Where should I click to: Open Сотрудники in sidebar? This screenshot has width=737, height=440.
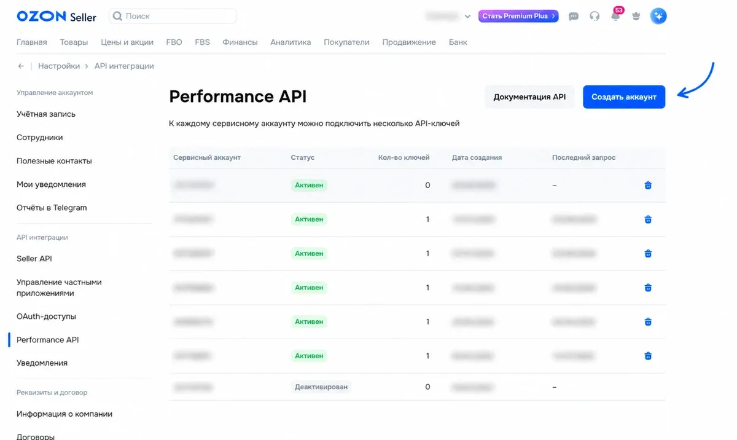coord(40,138)
